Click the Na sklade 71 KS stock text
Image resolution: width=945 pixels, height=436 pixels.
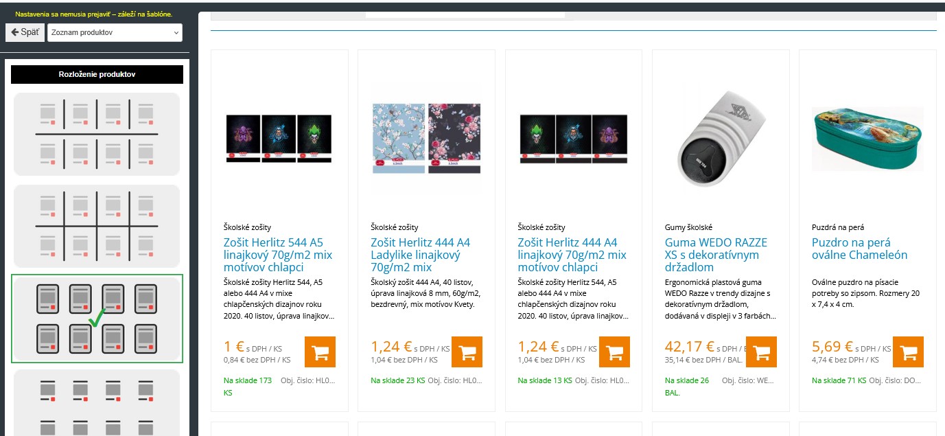(x=839, y=380)
